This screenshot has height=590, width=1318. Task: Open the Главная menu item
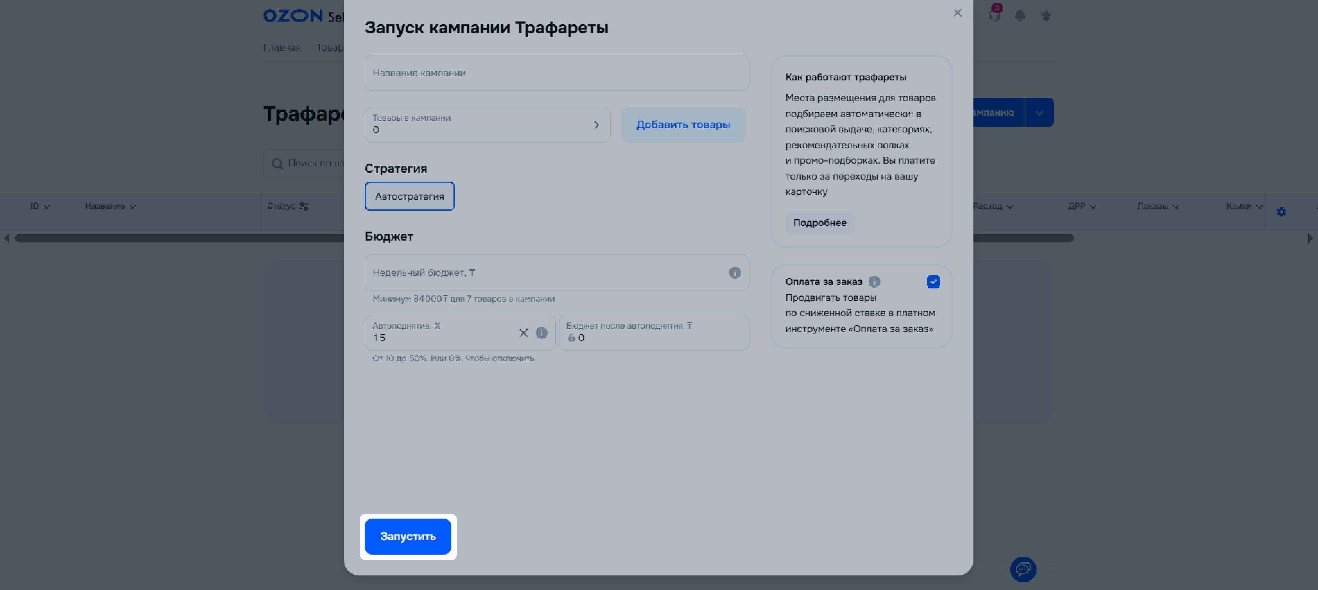(x=282, y=47)
